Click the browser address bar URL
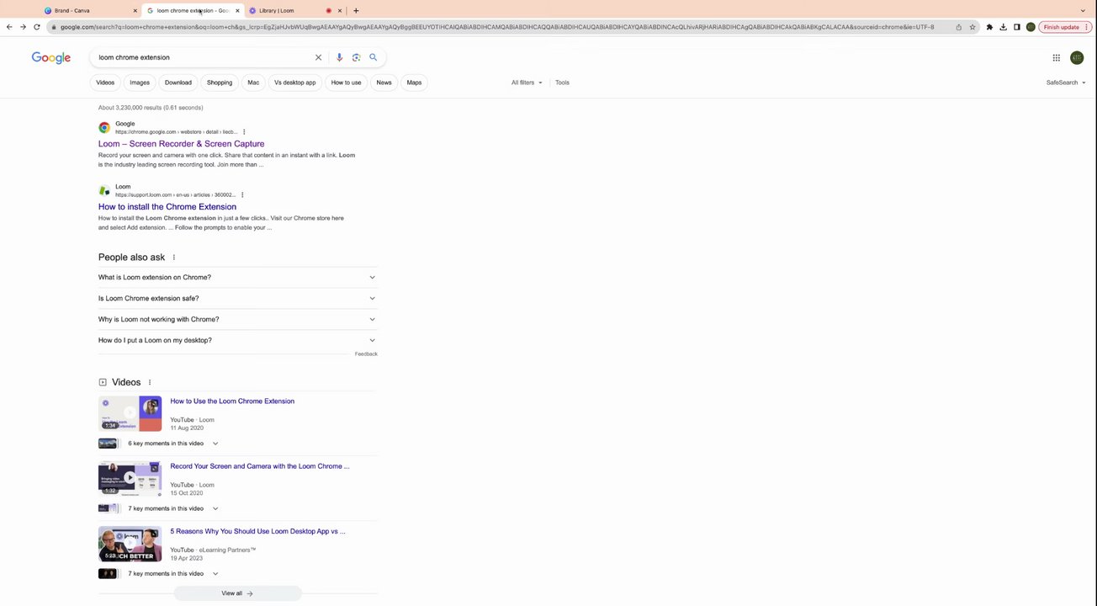 pyautogui.click(x=496, y=27)
